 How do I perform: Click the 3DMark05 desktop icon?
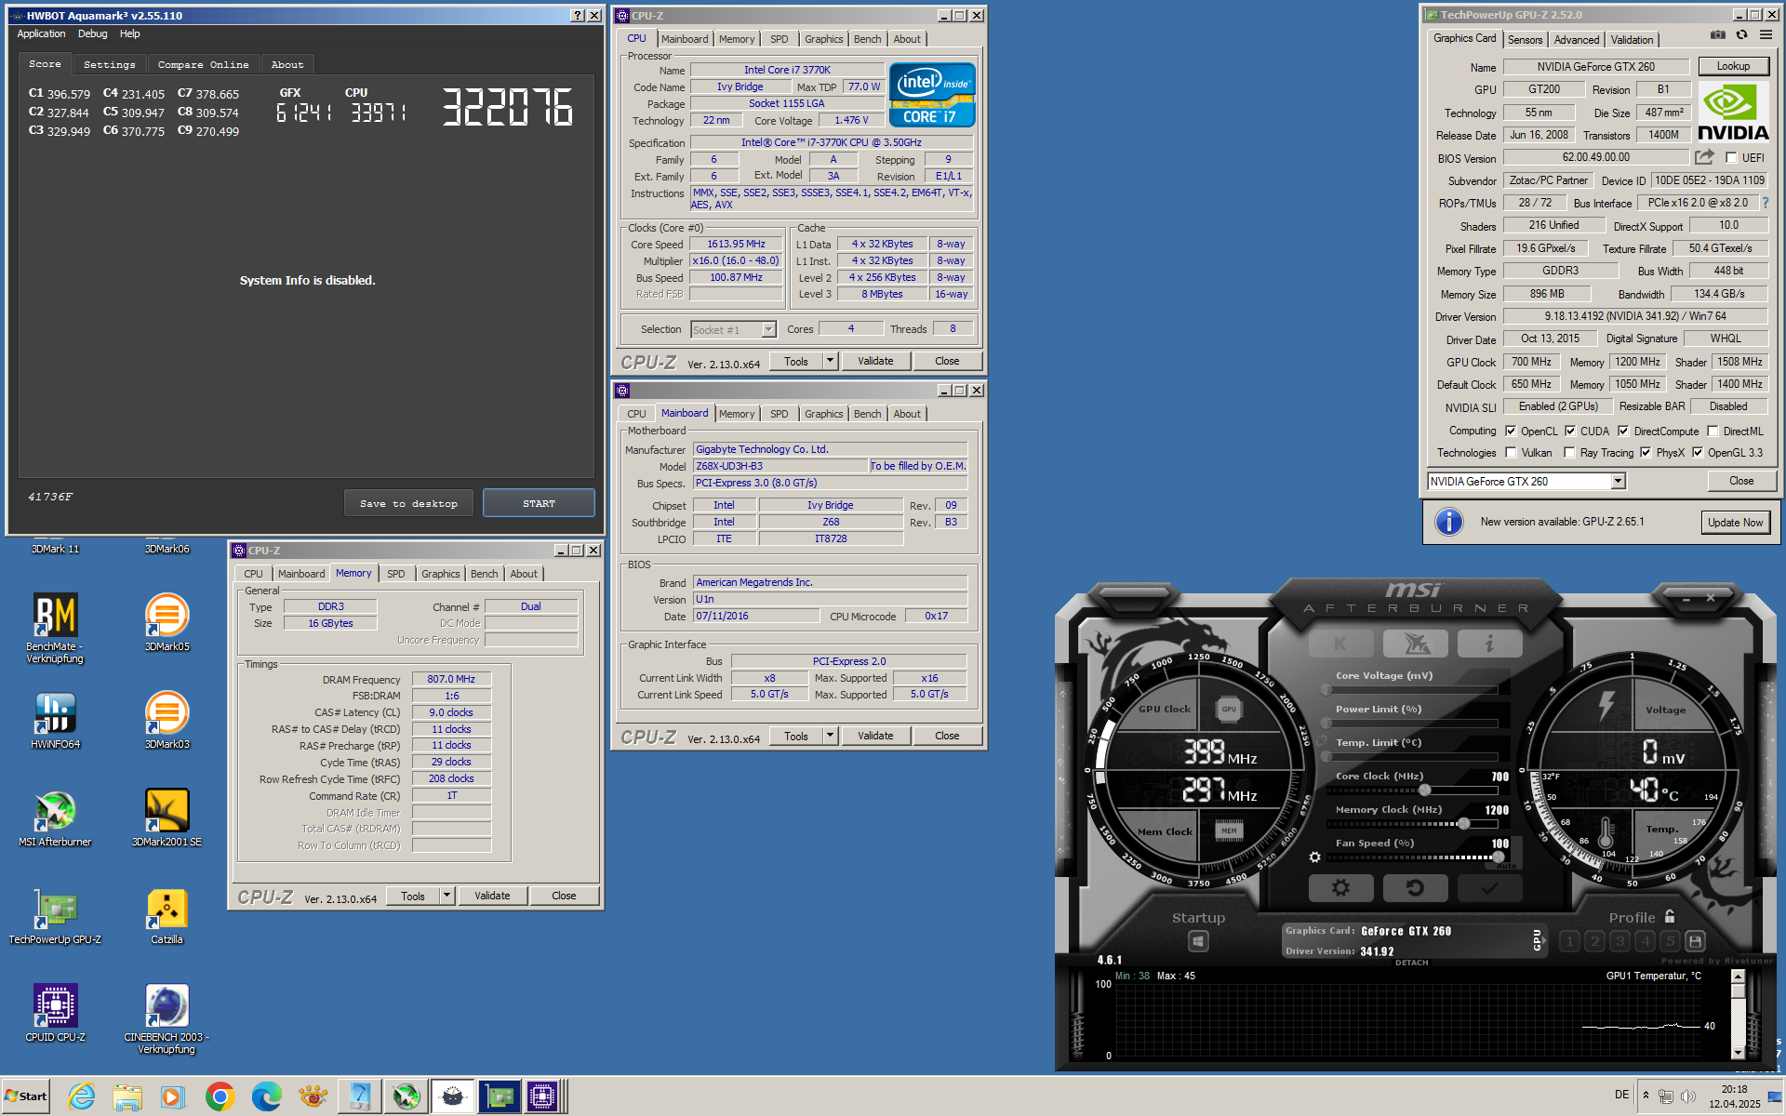[x=167, y=623]
